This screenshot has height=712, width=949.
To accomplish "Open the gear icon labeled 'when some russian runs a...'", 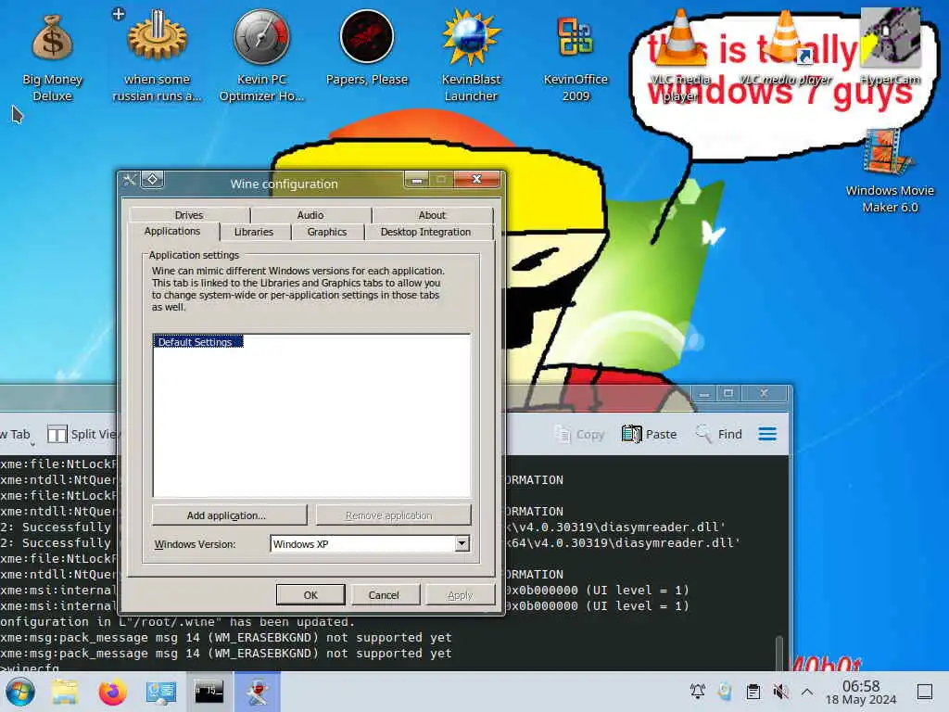I will (157, 56).
